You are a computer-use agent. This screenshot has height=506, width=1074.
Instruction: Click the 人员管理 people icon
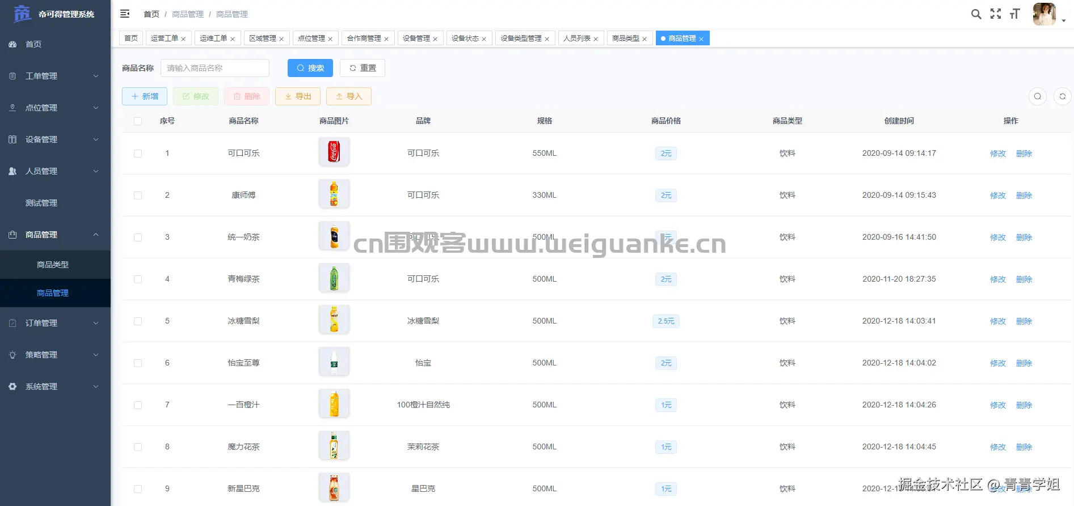[x=12, y=171]
